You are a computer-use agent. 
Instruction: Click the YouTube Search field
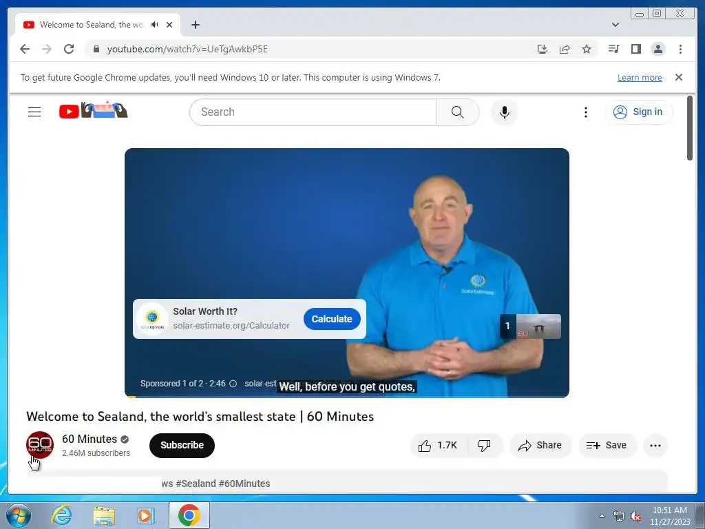point(313,112)
